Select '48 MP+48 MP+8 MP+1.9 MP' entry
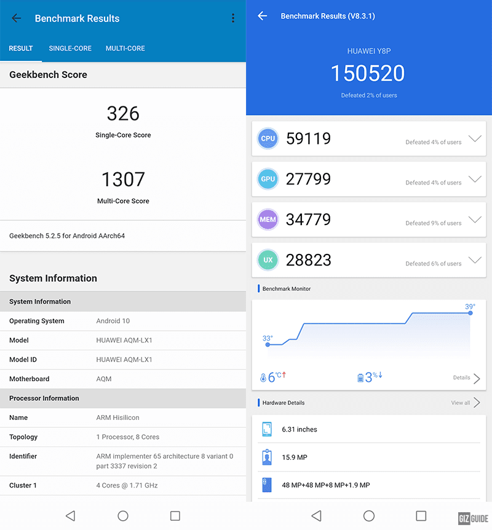Screen dimensions: 492x530 click(326, 485)
